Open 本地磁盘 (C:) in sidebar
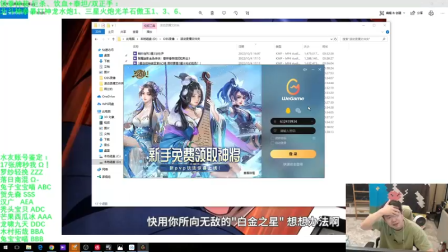 click(x=110, y=156)
